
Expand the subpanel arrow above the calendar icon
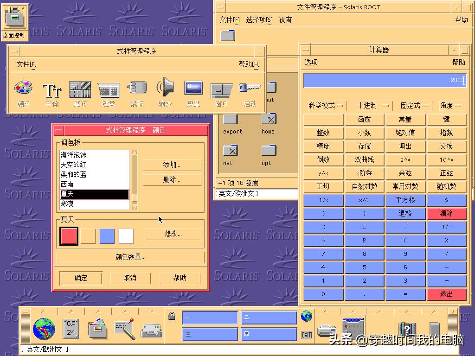[x=71, y=311]
